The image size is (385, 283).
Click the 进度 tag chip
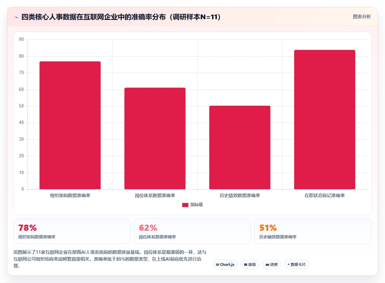coord(272,264)
